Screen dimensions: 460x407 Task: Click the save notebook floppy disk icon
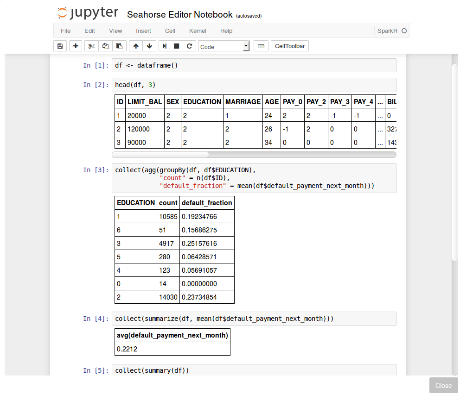[x=60, y=46]
